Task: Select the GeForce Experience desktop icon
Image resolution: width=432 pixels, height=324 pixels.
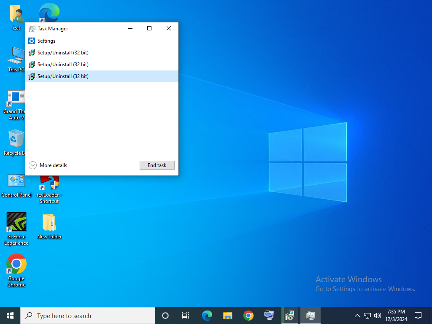Action: point(16,223)
